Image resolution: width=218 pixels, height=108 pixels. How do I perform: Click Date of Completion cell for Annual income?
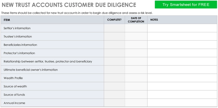[x=136, y=103]
